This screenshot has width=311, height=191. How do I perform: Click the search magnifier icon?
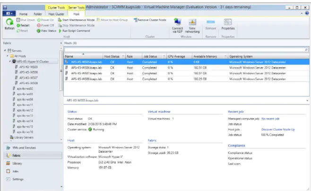tap(306, 50)
